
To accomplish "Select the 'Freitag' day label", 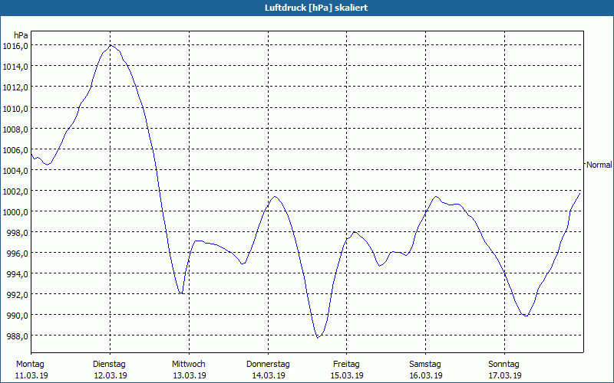I will (x=347, y=365).
